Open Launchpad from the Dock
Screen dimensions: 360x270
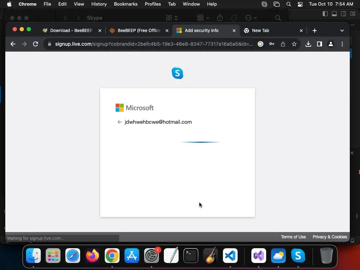pyautogui.click(x=53, y=256)
